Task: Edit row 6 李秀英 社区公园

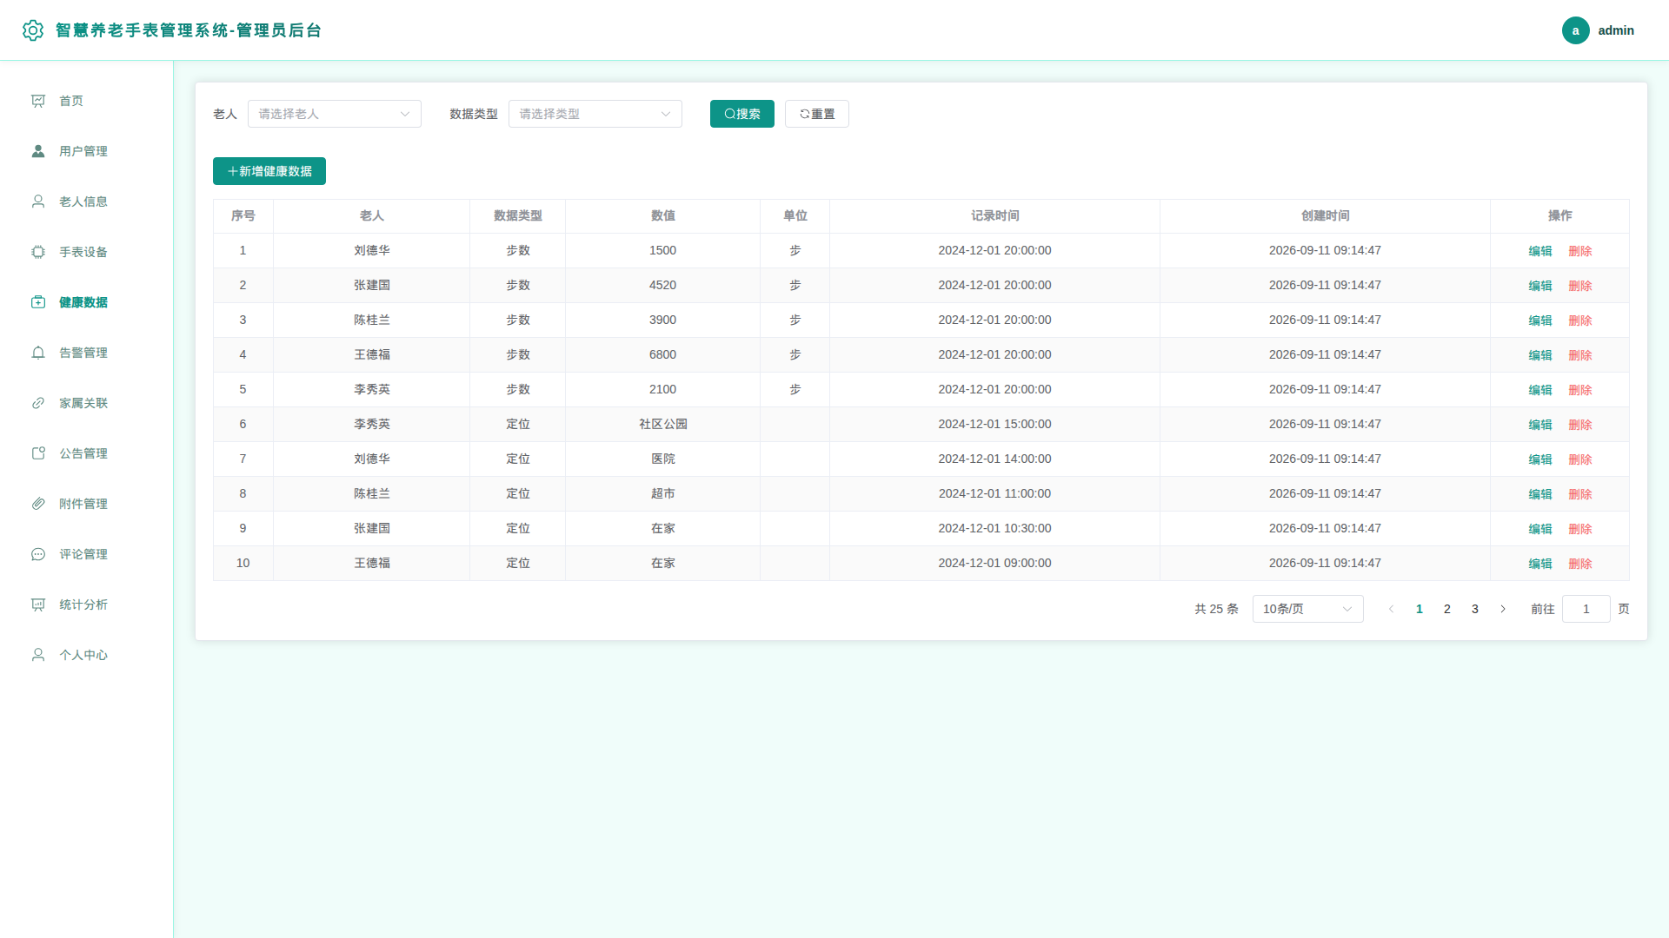Action: pyautogui.click(x=1539, y=425)
